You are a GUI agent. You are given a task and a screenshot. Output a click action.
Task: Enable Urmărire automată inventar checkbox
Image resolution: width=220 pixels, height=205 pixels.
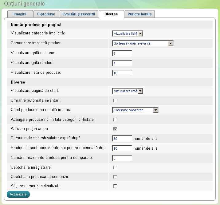point(116,101)
